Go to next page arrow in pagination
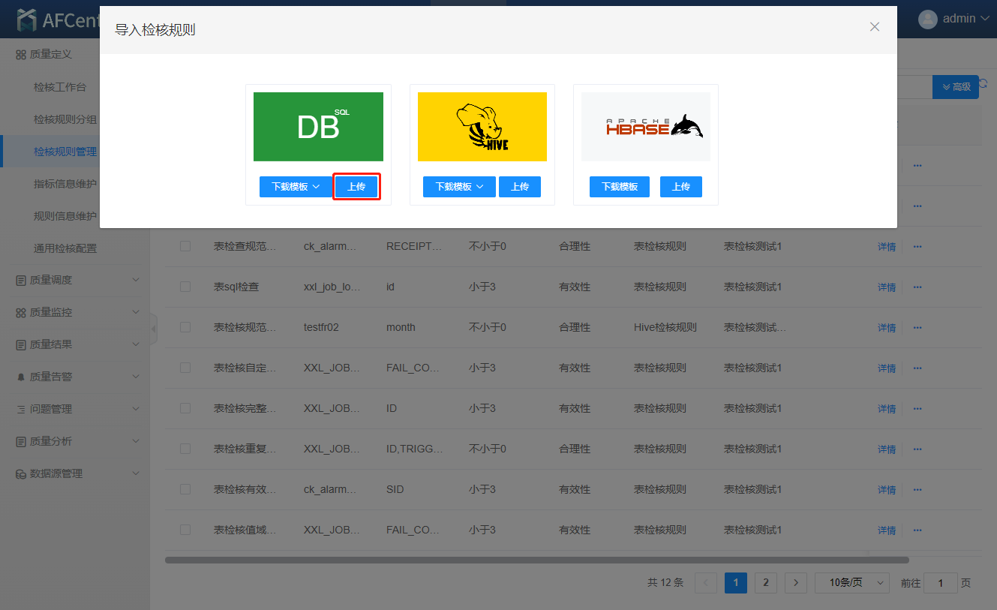Image resolution: width=997 pixels, height=610 pixels. tap(795, 583)
